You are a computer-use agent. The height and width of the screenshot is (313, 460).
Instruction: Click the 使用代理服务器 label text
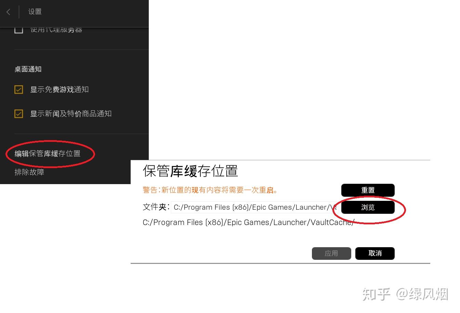(x=56, y=30)
